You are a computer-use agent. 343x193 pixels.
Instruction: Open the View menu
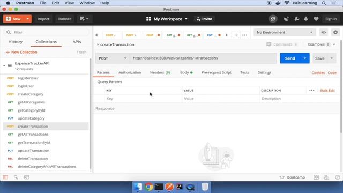[x=69, y=3]
